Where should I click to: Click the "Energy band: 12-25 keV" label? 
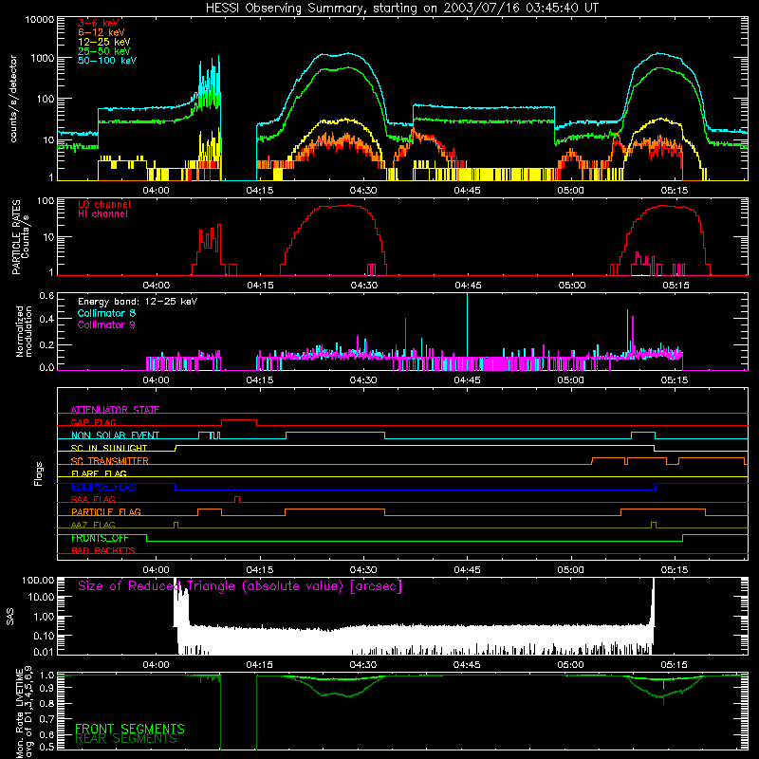click(138, 302)
